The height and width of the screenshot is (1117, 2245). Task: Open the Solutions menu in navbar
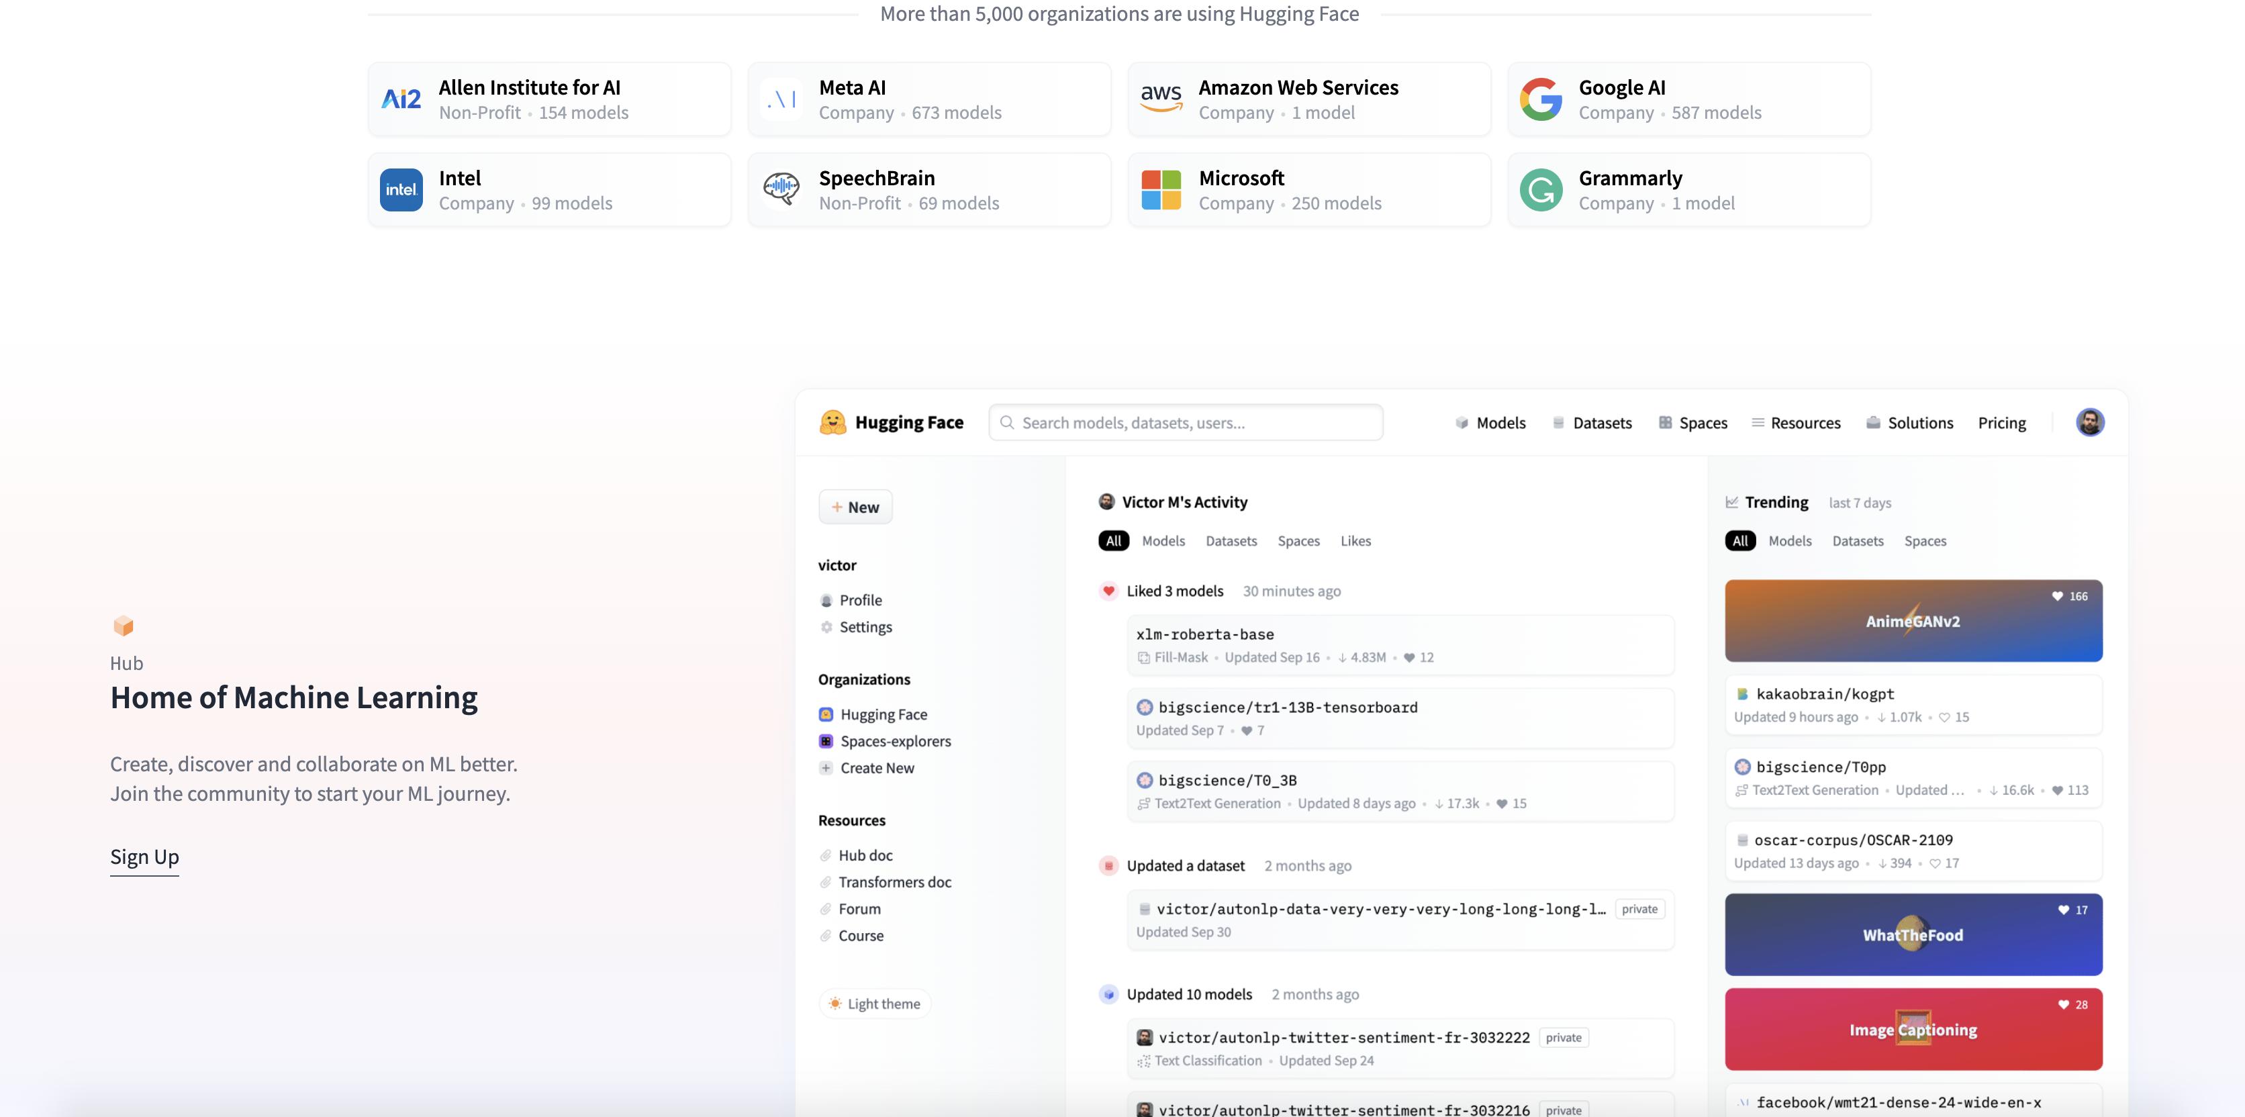click(x=1909, y=423)
